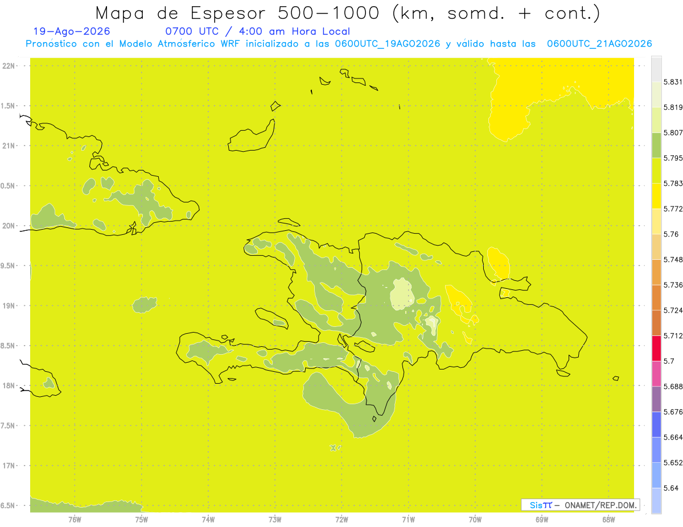Click the yellow-green legend swatch between 5.795 and 5.783
This screenshot has height=527, width=683.
656,170
